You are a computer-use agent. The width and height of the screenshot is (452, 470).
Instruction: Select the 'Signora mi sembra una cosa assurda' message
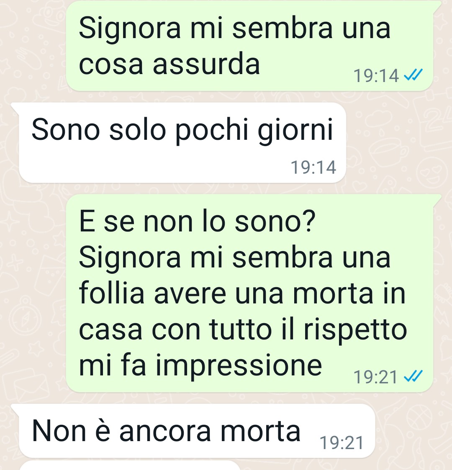tap(249, 46)
